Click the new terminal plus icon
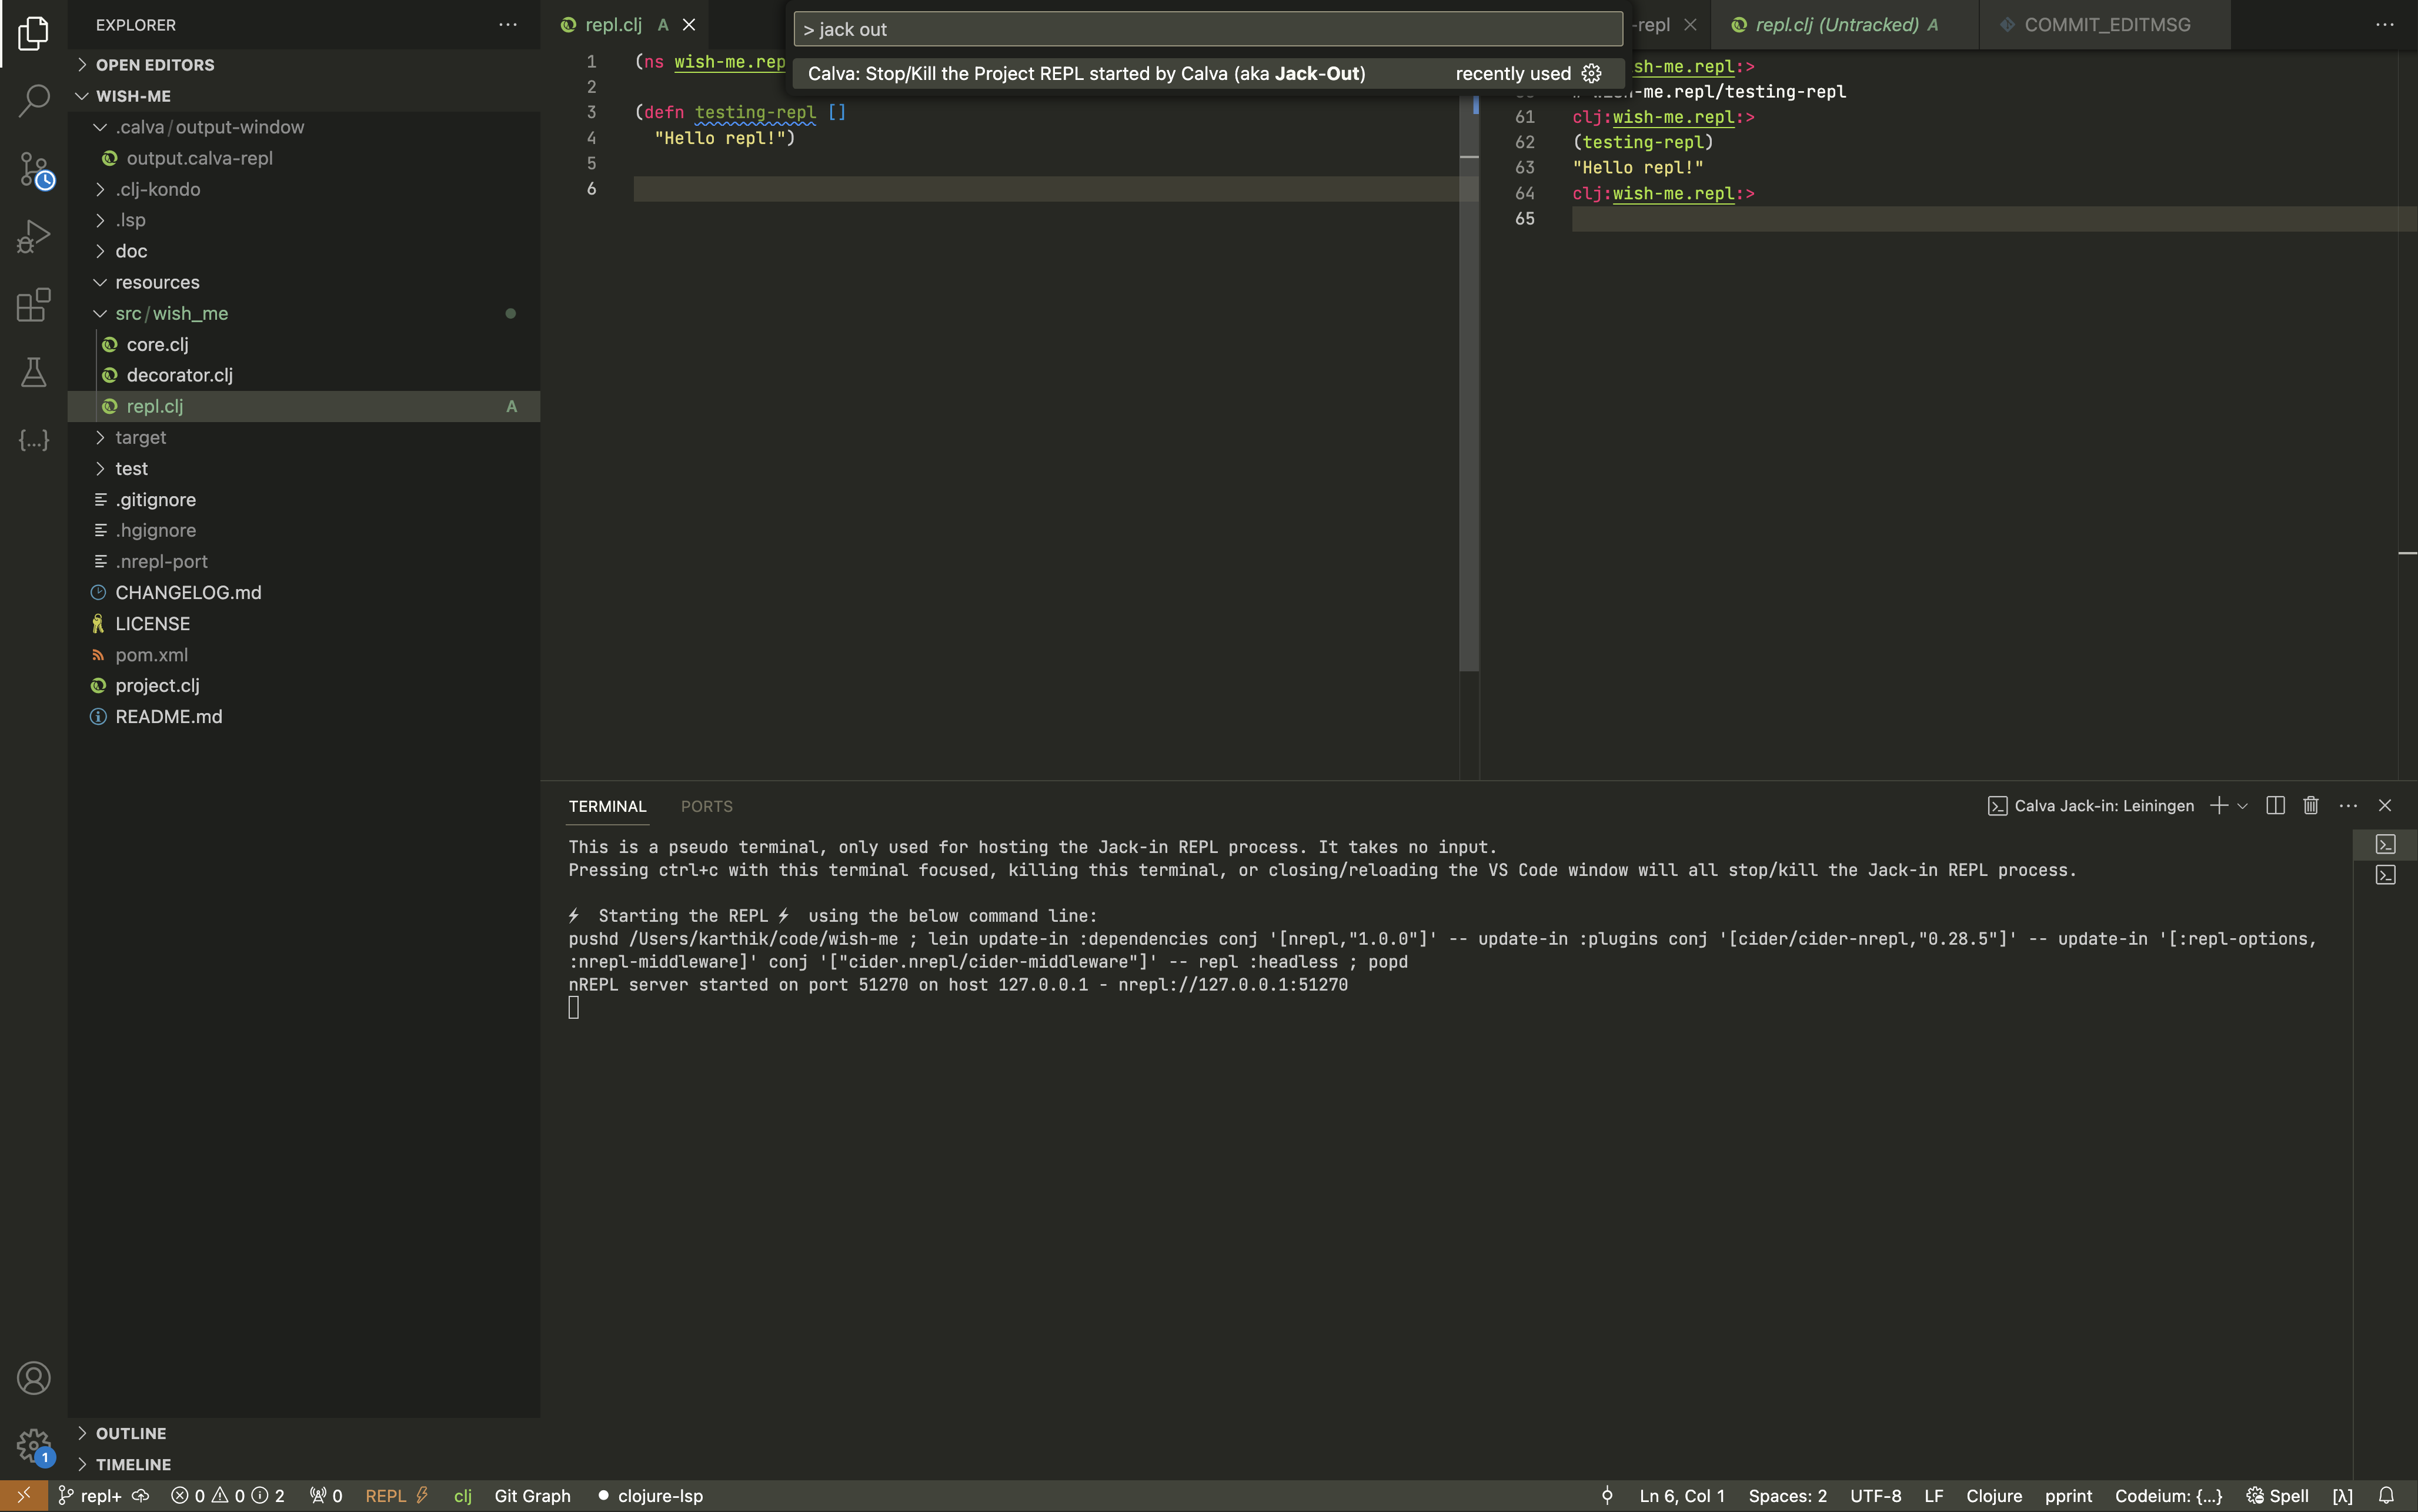This screenshot has height=1512, width=2418. [x=2218, y=806]
